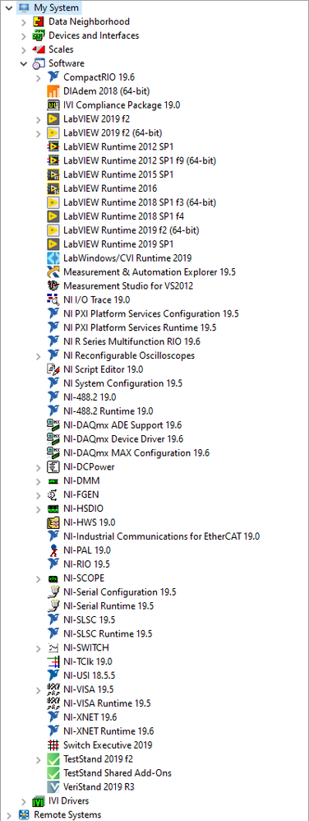Select NI-Industrial Communications for EtherCAT 19.0
This screenshot has height=821, width=309.
[162, 536]
